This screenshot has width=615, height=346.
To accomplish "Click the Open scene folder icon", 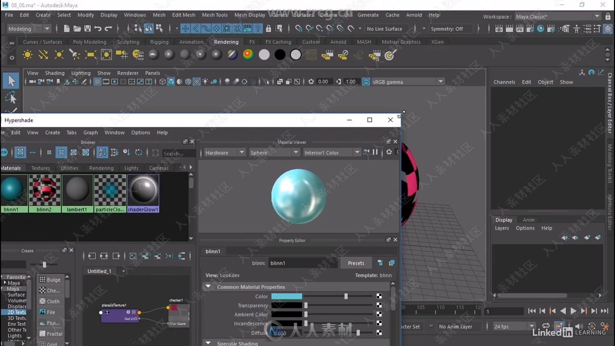I will click(77, 29).
